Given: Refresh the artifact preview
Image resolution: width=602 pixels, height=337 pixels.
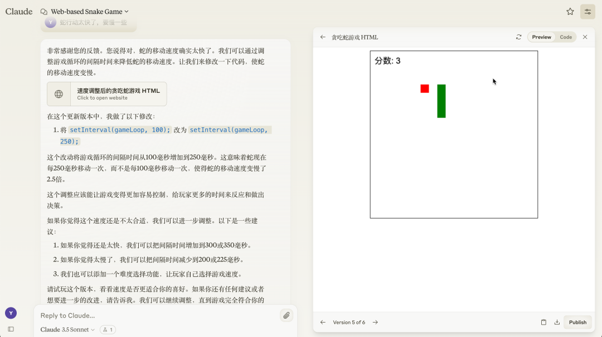Looking at the screenshot, I should pos(518,37).
